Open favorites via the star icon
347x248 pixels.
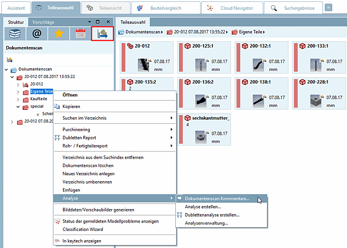click(59, 34)
